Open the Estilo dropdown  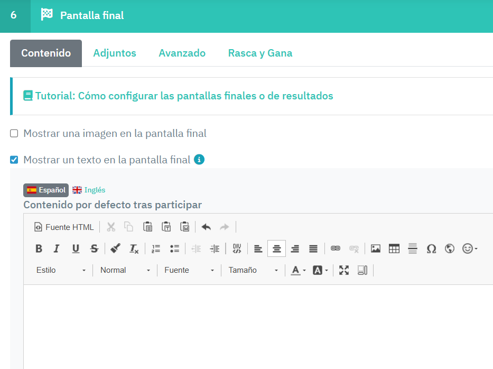pos(60,270)
